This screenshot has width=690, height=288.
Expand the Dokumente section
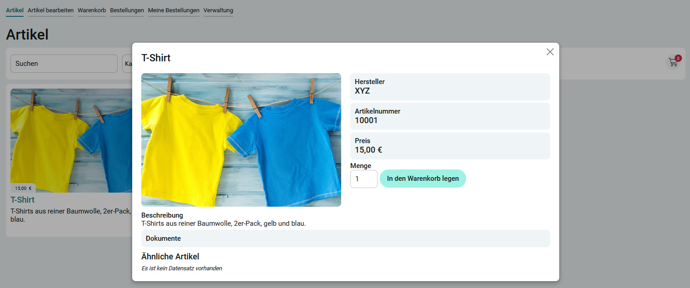coord(346,238)
